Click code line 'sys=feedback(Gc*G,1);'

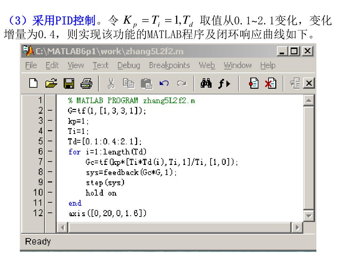pos(131,172)
